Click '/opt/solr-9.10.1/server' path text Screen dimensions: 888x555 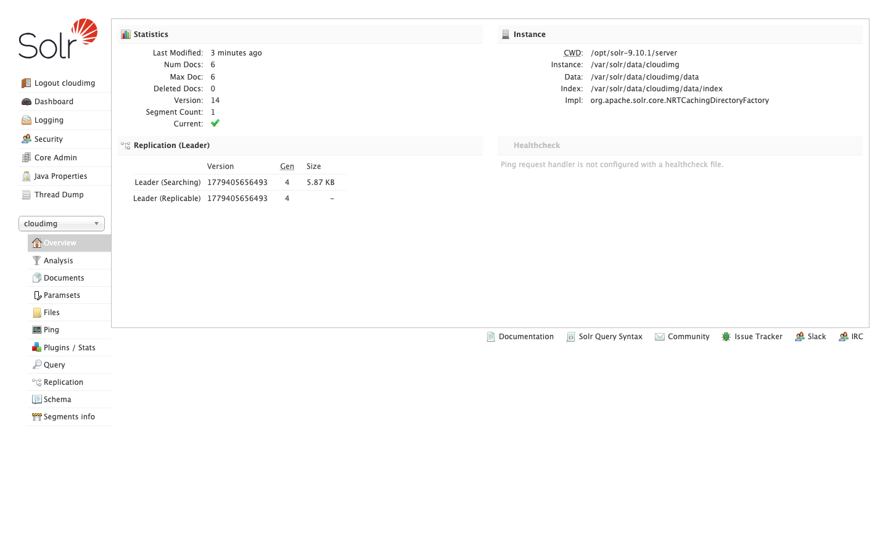pos(634,53)
